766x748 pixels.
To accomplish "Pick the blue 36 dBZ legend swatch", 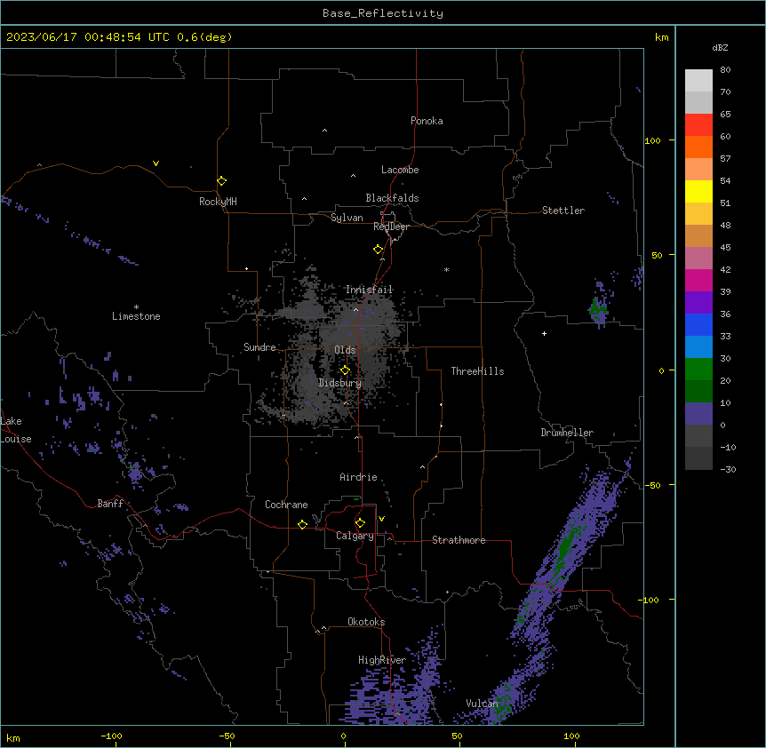I will click(698, 324).
